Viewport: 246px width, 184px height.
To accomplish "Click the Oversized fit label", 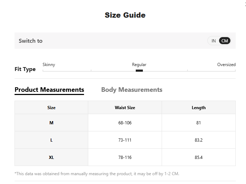I will tap(226, 65).
